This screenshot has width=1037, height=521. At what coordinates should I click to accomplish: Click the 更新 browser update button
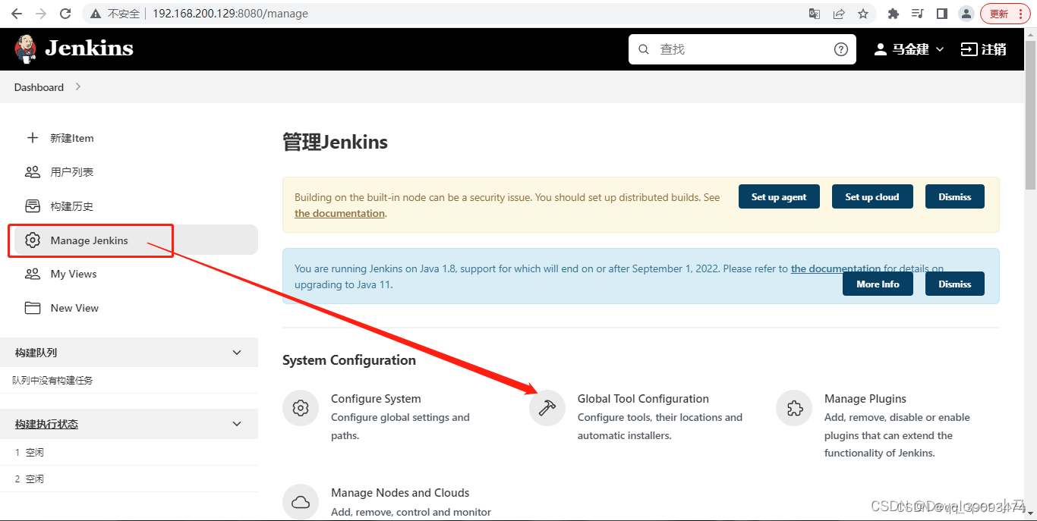coord(1005,14)
